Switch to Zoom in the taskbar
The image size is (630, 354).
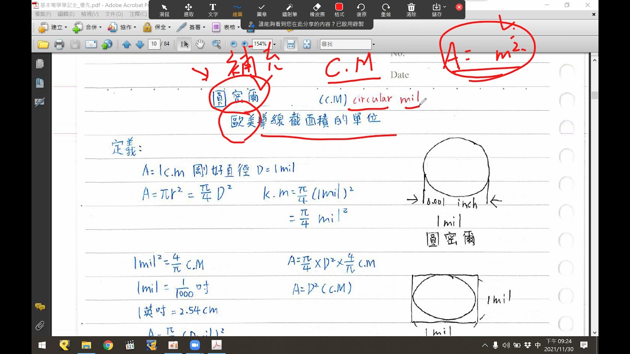pyautogui.click(x=194, y=345)
